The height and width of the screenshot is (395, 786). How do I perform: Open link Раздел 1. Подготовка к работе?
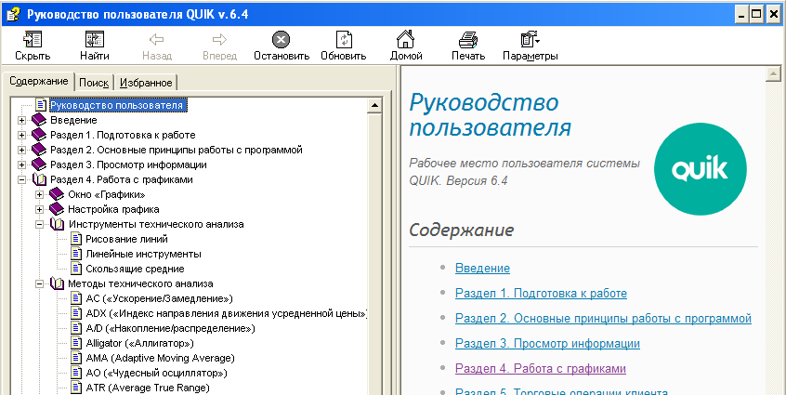coord(541,294)
